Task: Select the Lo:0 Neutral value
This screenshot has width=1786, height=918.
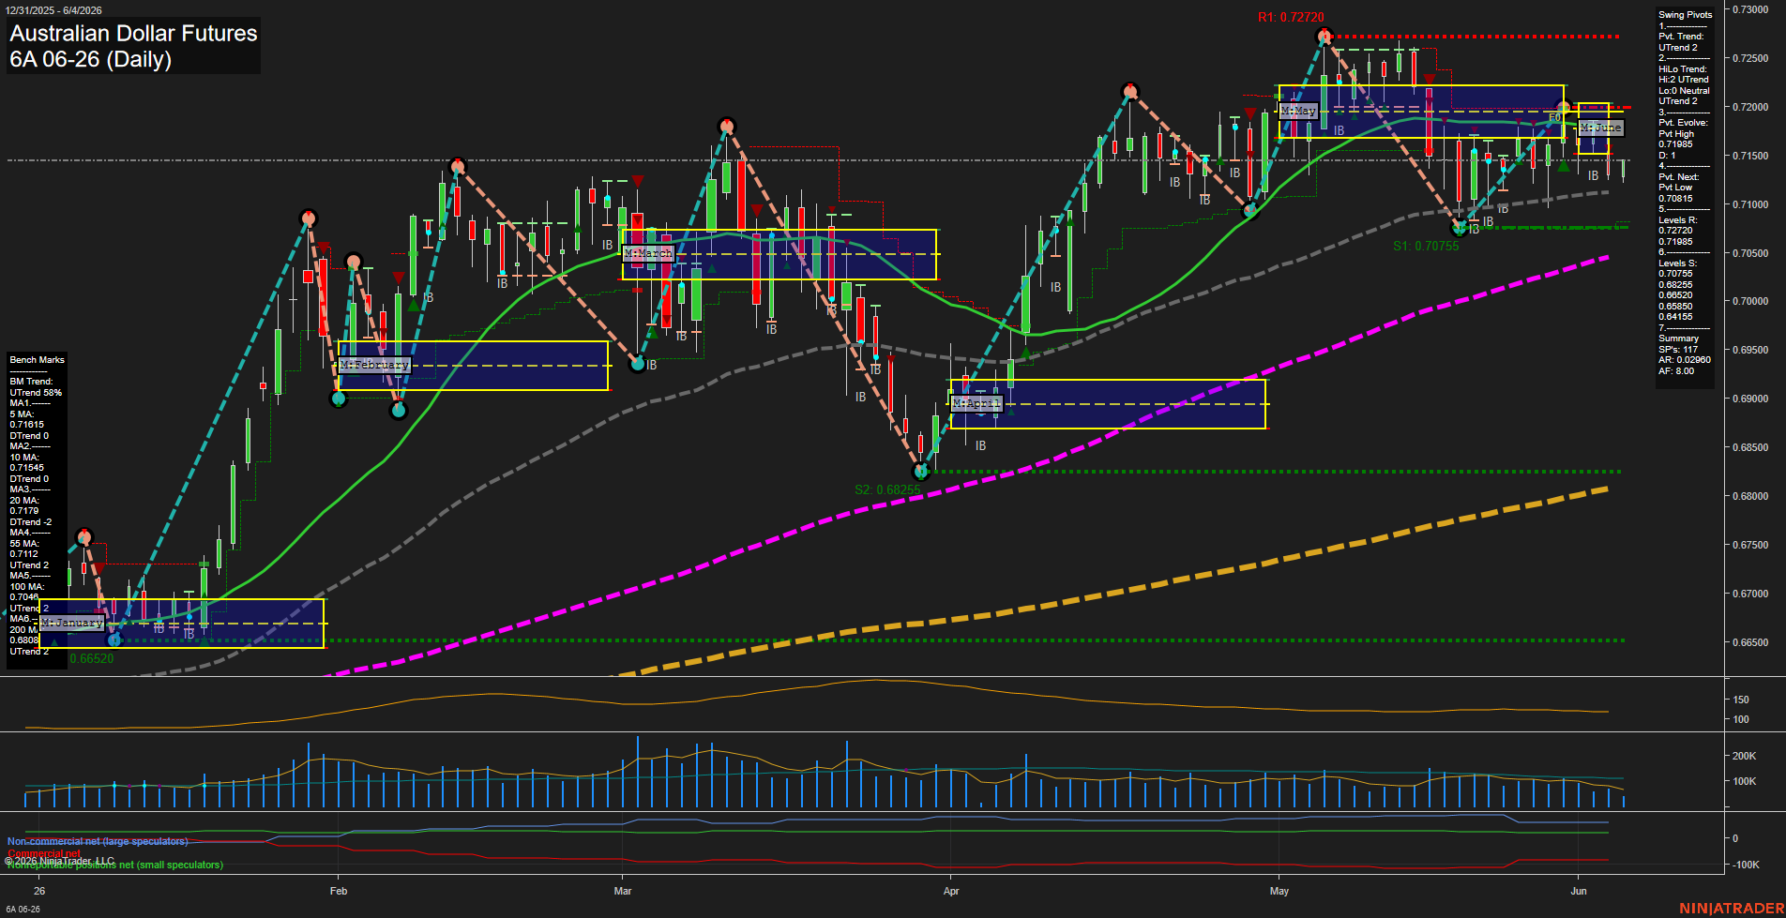Action: tap(1684, 91)
